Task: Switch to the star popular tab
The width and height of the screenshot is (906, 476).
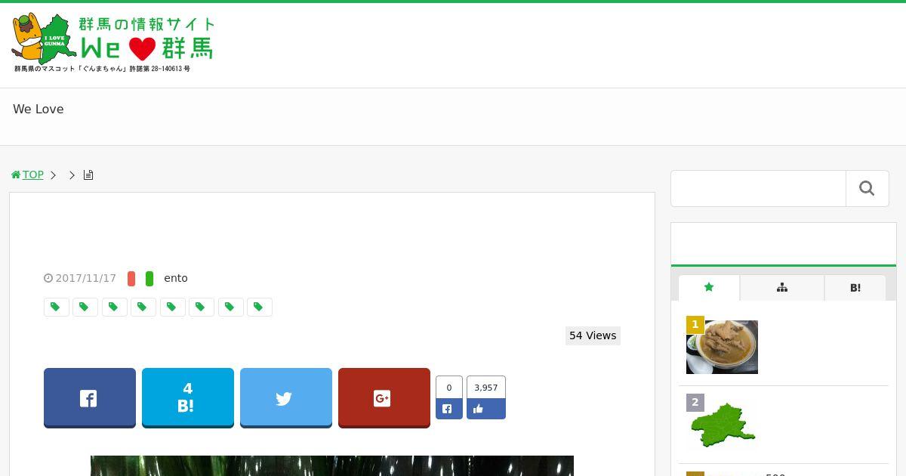Action: click(709, 288)
